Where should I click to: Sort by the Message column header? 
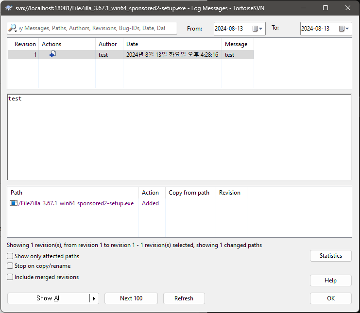click(x=238, y=44)
